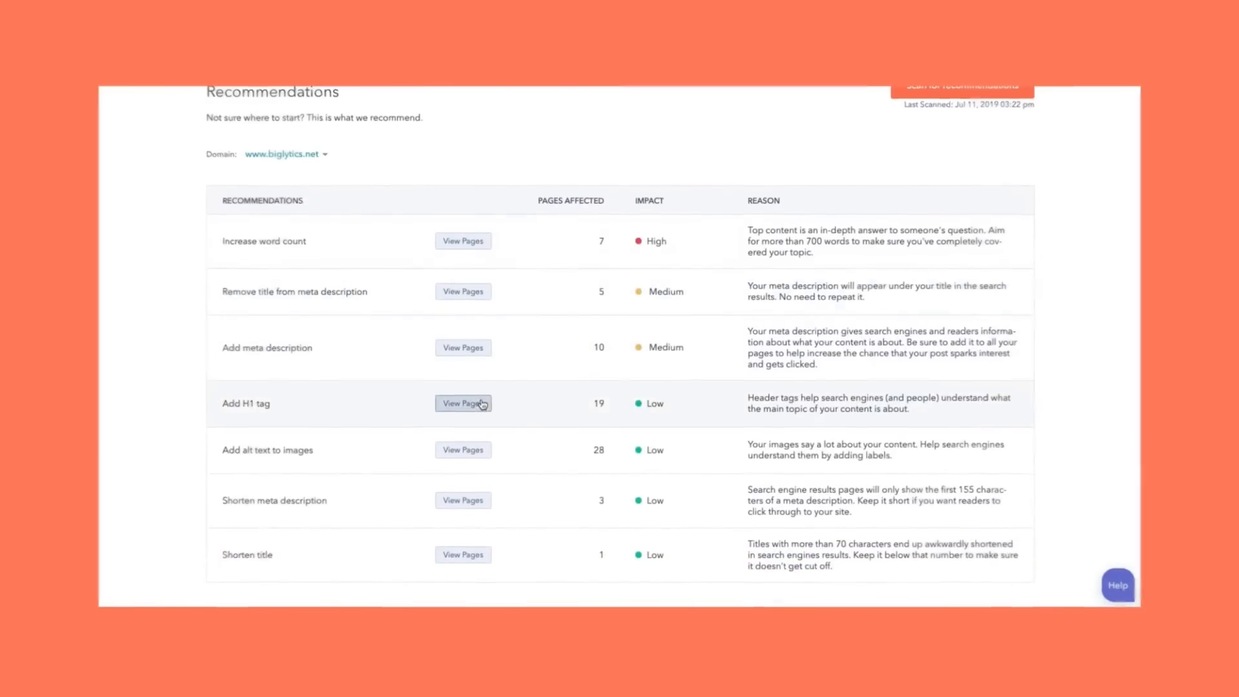The height and width of the screenshot is (697, 1239).
Task: Click the domain dropdown caret arrow
Action: coord(325,155)
